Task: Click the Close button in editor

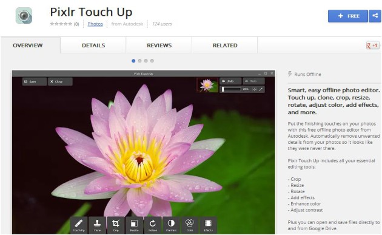Action: (x=60, y=81)
